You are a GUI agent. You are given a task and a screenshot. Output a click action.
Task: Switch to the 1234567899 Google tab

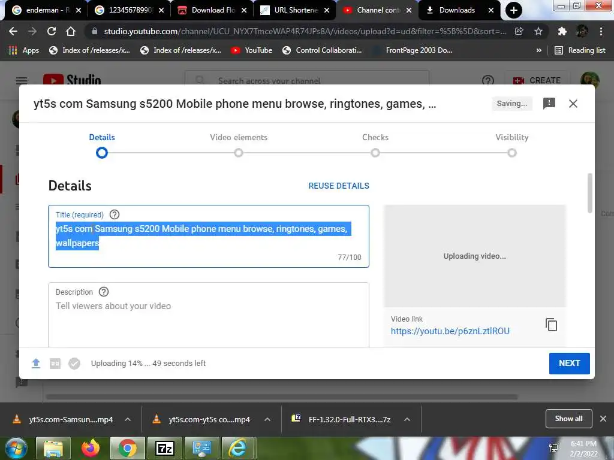click(x=130, y=10)
